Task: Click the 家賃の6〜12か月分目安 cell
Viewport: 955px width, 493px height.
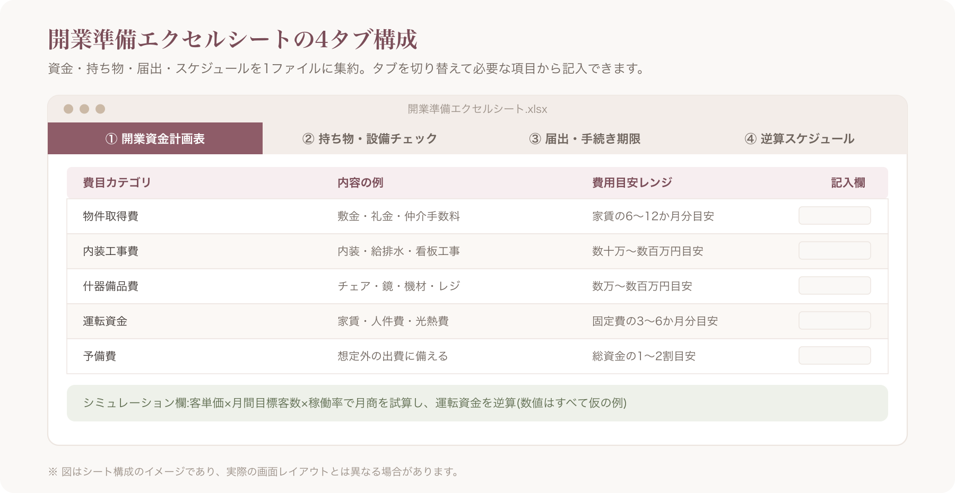Action: (x=653, y=216)
